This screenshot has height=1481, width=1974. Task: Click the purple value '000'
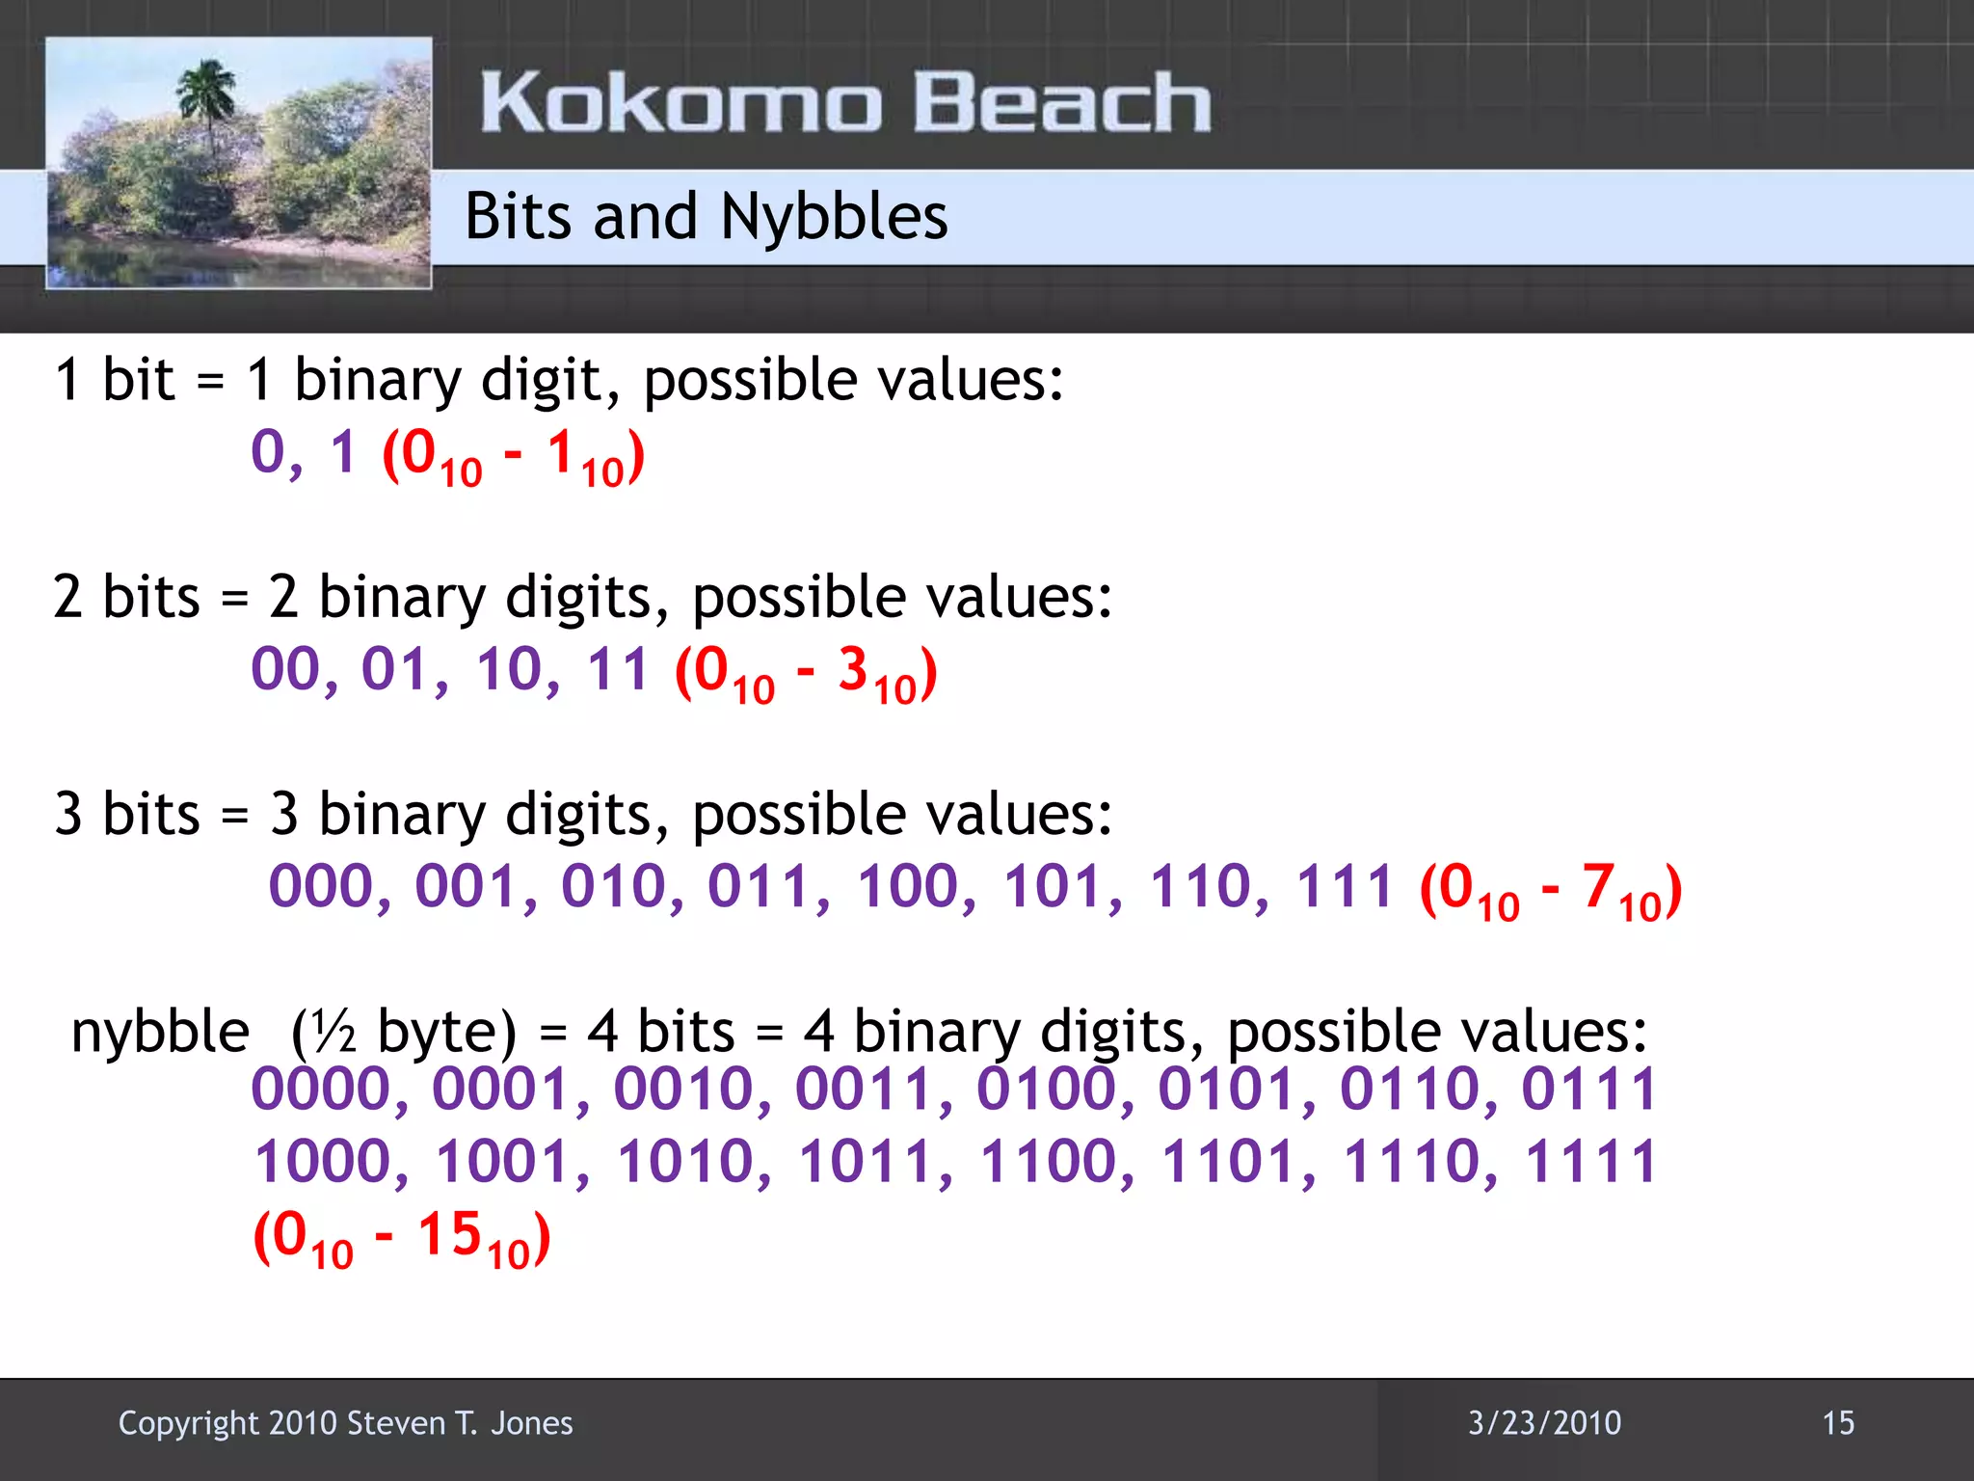(321, 886)
